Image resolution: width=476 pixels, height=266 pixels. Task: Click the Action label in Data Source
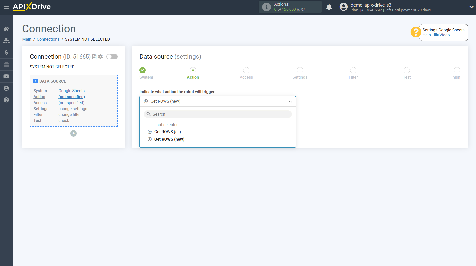(39, 97)
